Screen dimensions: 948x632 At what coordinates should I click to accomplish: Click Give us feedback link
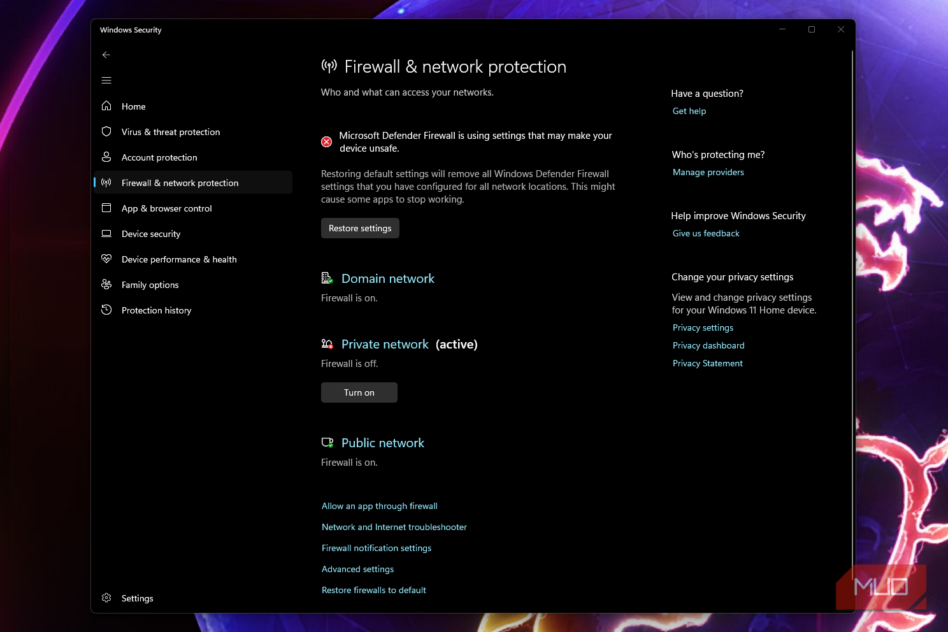pyautogui.click(x=706, y=233)
